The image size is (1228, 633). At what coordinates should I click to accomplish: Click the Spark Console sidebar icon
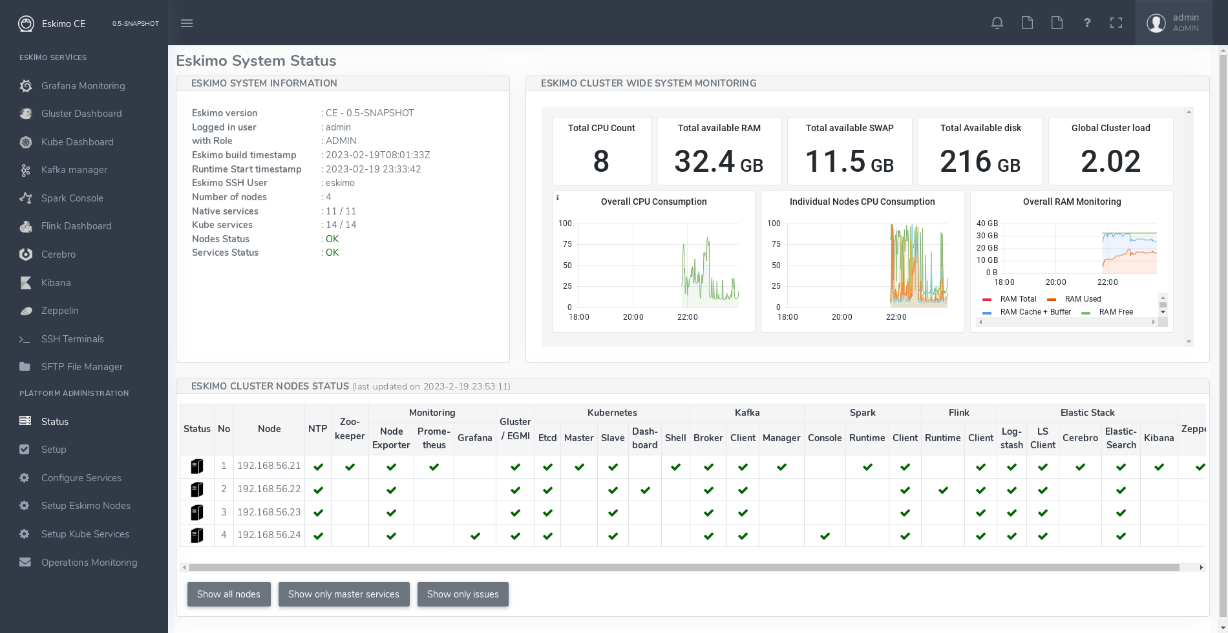(25, 198)
